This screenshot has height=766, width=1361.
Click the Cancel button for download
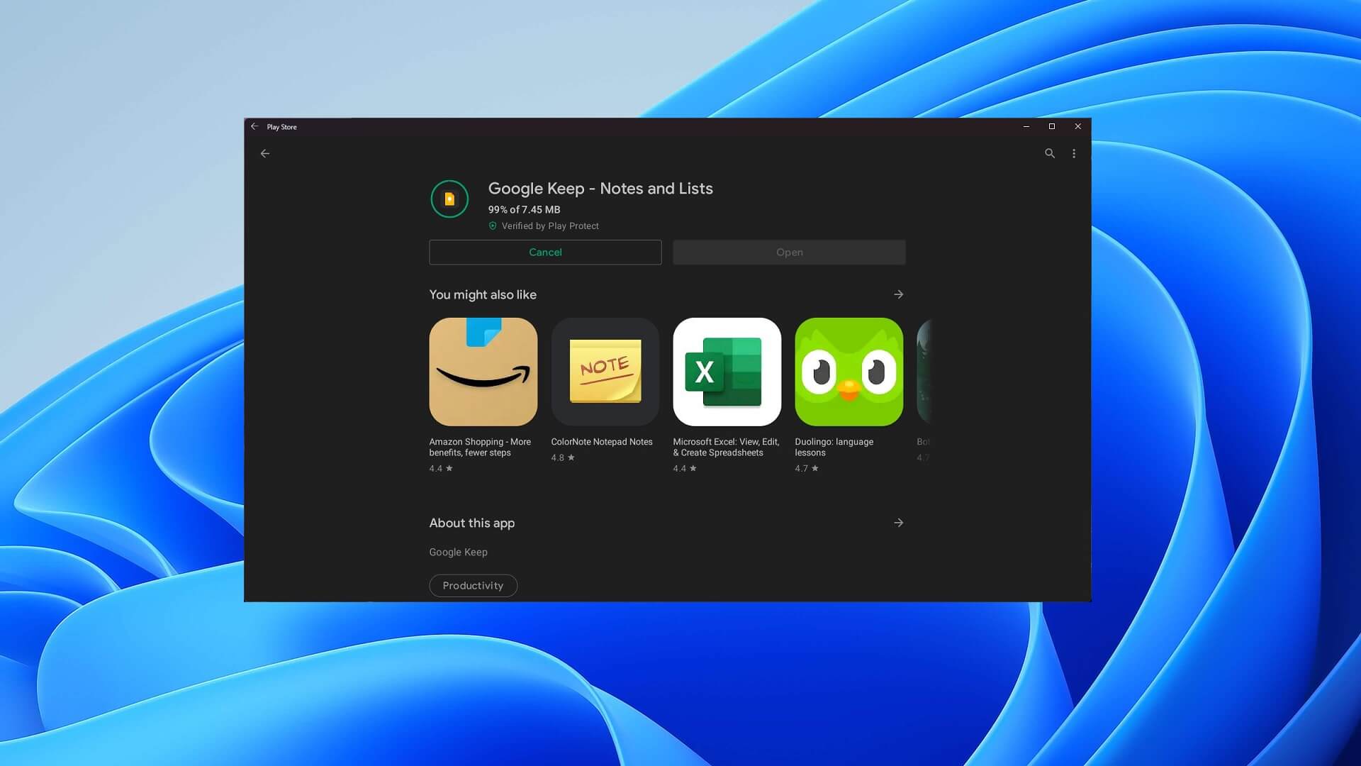[545, 252]
